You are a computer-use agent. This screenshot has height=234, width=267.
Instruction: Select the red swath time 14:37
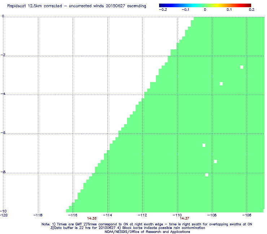click(184, 219)
